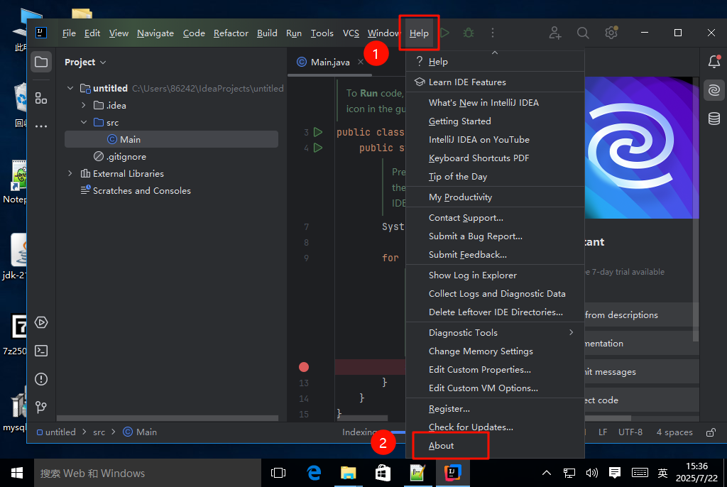Open the Terminal tool window icon
The width and height of the screenshot is (727, 487).
pyautogui.click(x=41, y=351)
